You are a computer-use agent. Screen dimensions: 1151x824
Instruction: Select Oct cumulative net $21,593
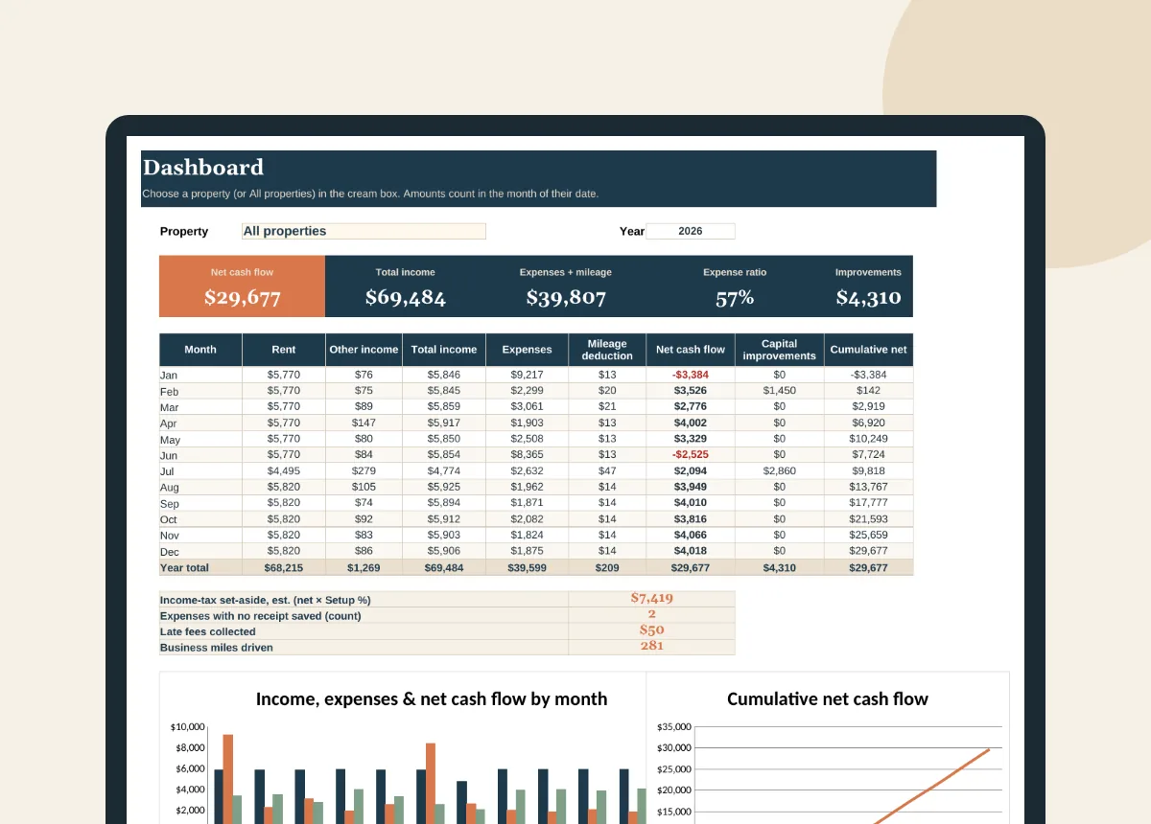click(868, 518)
